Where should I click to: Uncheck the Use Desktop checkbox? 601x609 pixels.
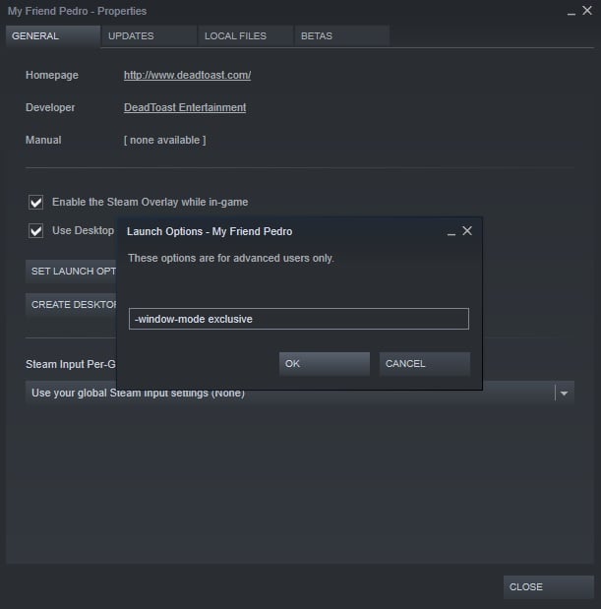pyautogui.click(x=36, y=231)
